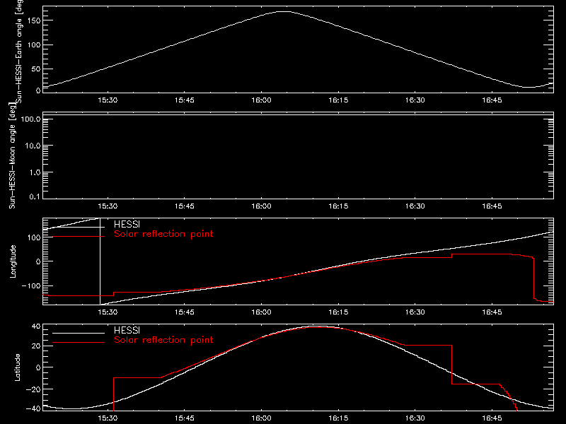Click 16:00 under the Earth angle plot
The image size is (566, 424).
[x=261, y=100]
